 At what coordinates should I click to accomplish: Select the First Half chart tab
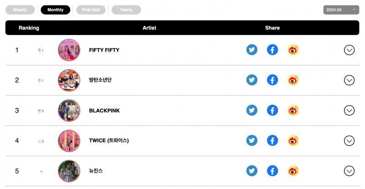pos(91,10)
